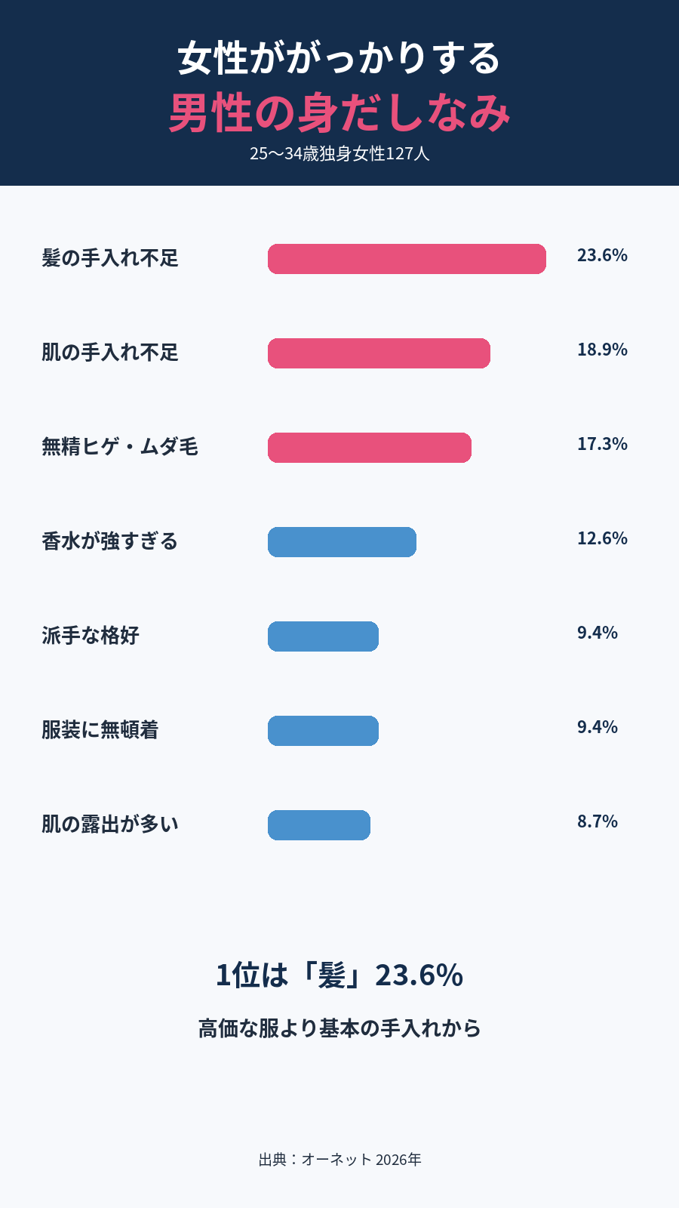Click the 17.3% value
Image resolution: width=679 pixels, height=1208 pixels.
(602, 444)
